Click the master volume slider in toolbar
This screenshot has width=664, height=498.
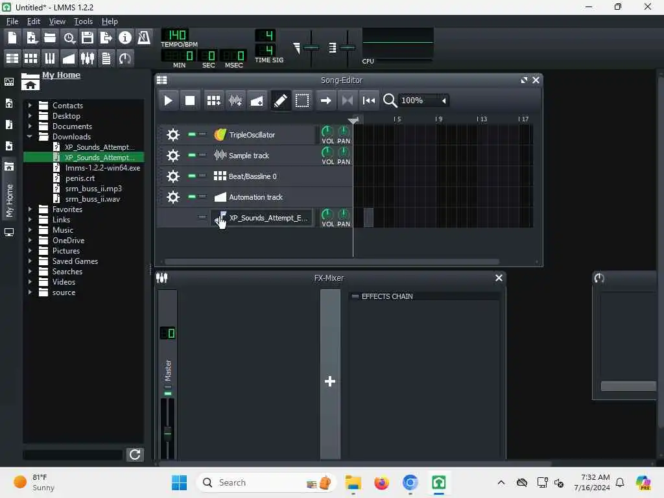coord(311,48)
